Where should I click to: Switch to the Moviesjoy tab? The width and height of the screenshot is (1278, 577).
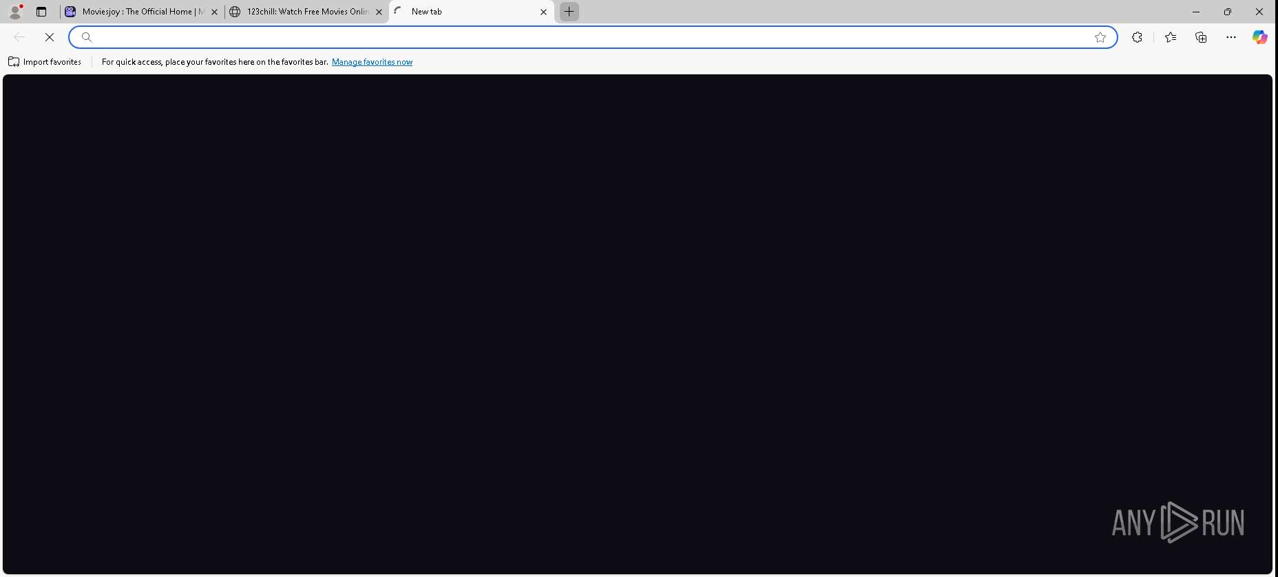(142, 12)
